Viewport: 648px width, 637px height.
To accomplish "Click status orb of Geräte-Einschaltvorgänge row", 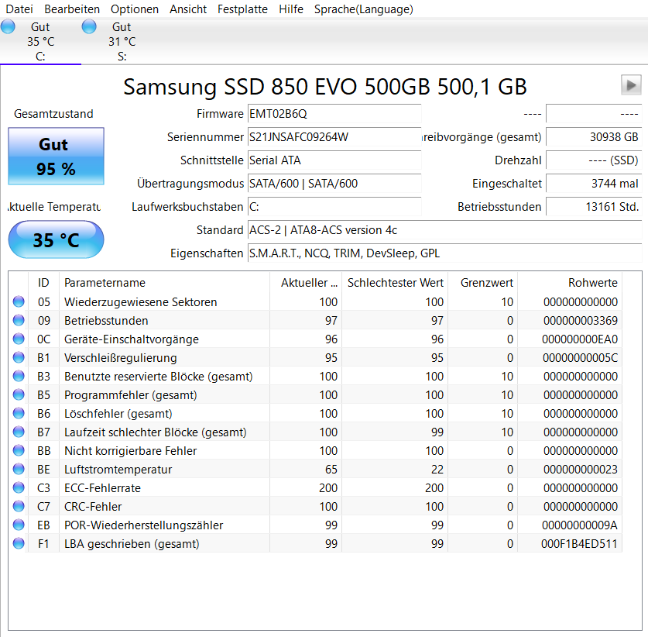I will [19, 339].
